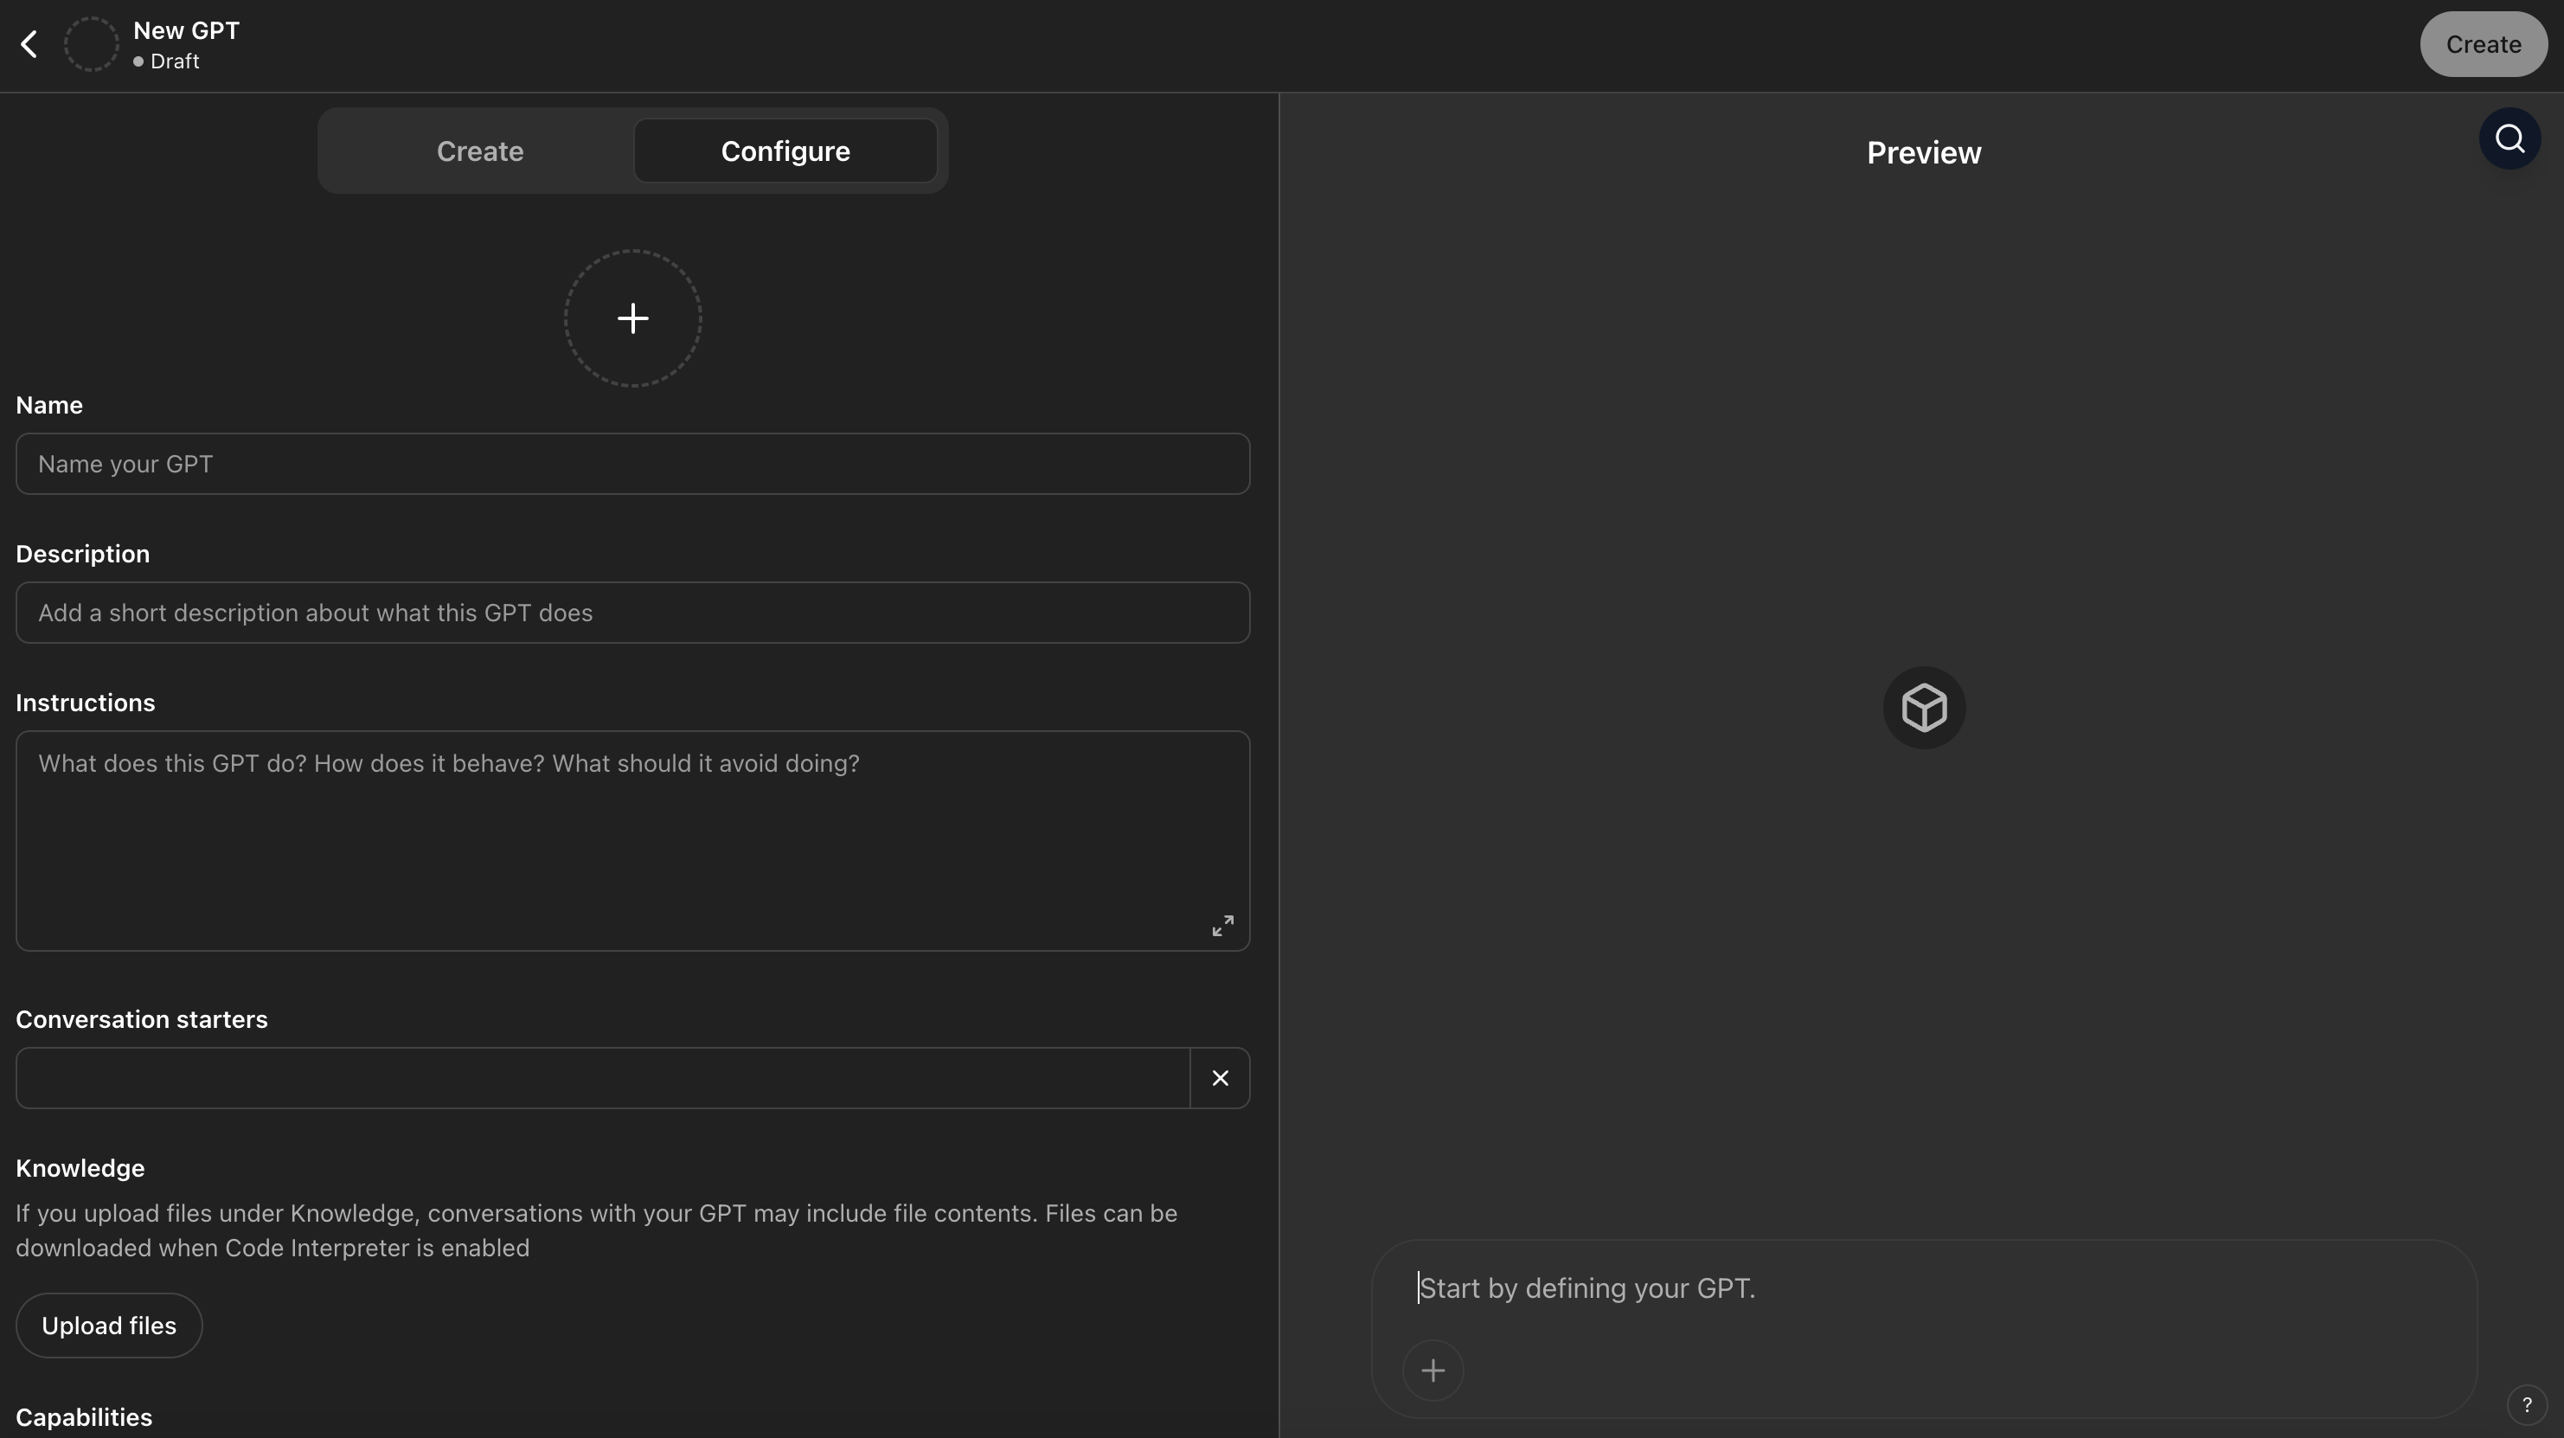Expand the Instructions editor with arrows icon
The image size is (2564, 1438).
pyautogui.click(x=1222, y=925)
